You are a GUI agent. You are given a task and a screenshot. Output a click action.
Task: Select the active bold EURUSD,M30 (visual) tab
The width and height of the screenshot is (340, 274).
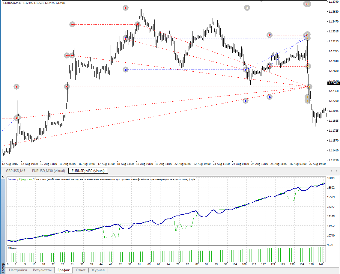(88, 171)
